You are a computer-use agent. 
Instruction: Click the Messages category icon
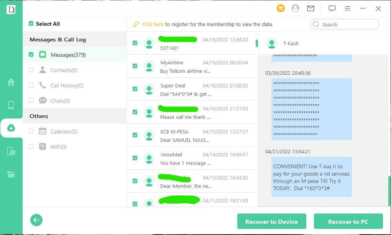pyautogui.click(x=43, y=55)
